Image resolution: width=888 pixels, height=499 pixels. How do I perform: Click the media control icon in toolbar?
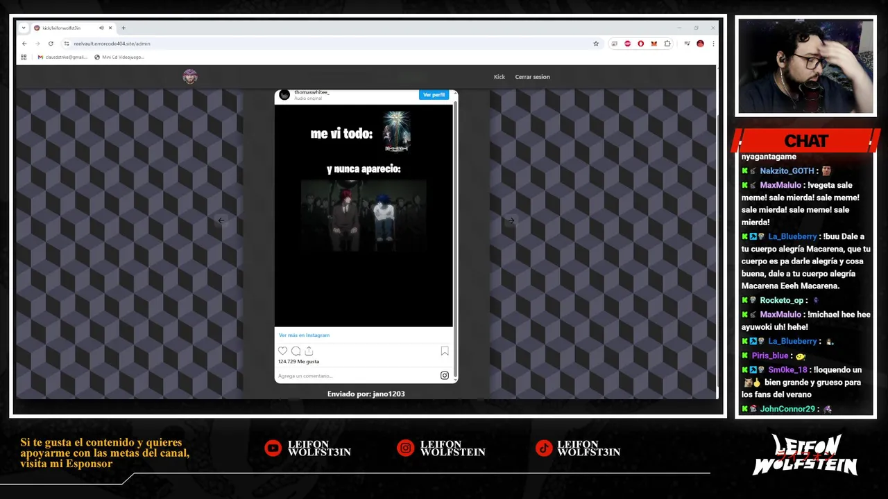pos(687,44)
